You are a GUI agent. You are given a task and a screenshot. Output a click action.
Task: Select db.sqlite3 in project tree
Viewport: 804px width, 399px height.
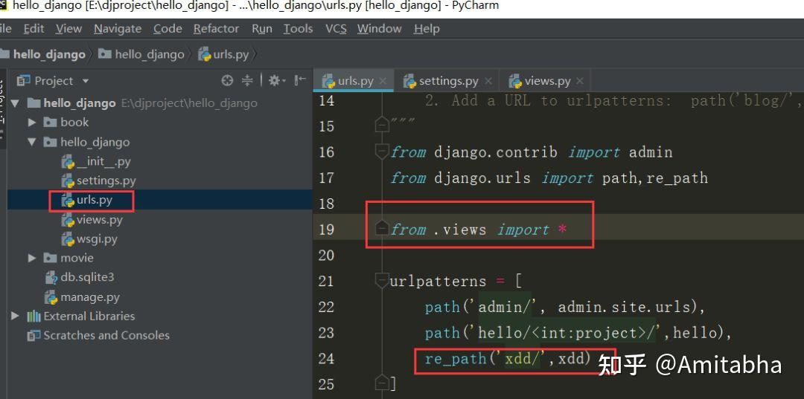click(87, 277)
